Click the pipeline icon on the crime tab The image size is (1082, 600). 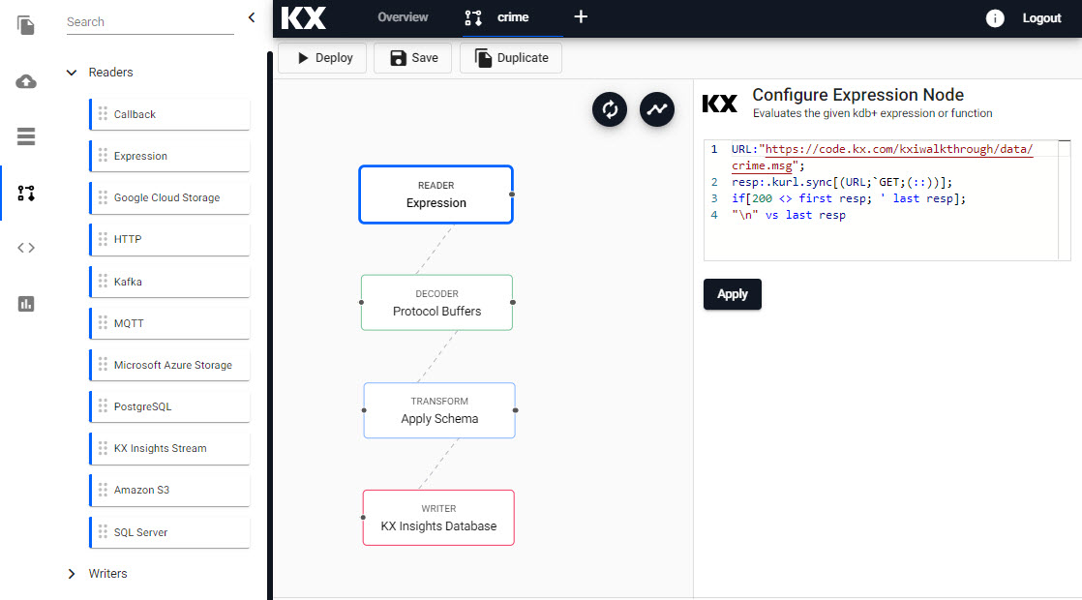click(x=473, y=17)
